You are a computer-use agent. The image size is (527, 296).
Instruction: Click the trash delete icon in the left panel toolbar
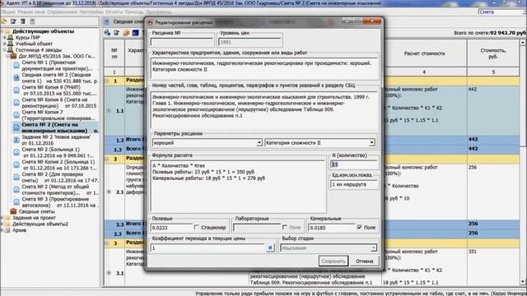pyautogui.click(x=23, y=21)
